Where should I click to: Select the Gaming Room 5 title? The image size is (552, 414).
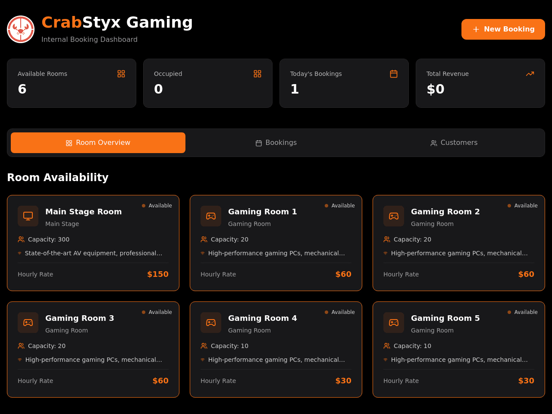(445, 318)
